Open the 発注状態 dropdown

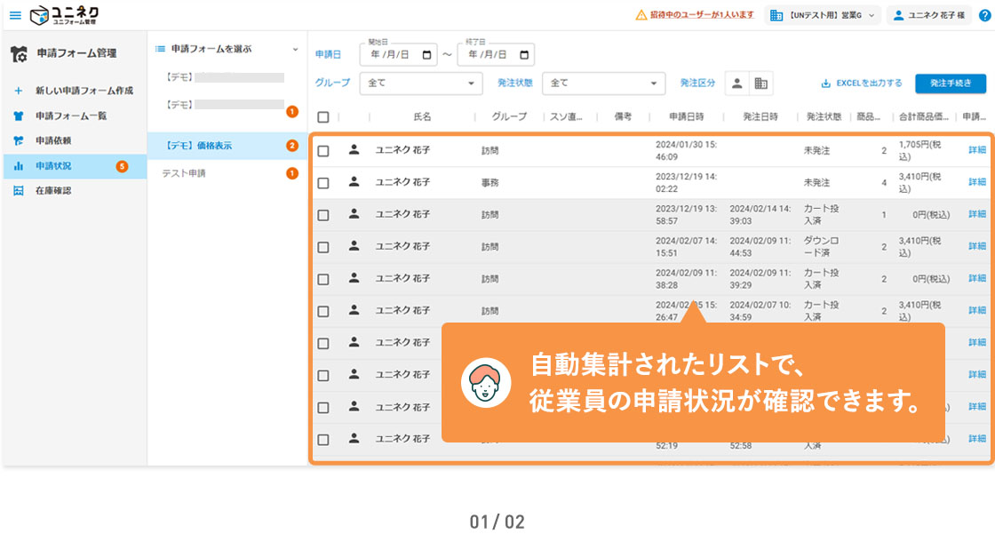point(604,83)
